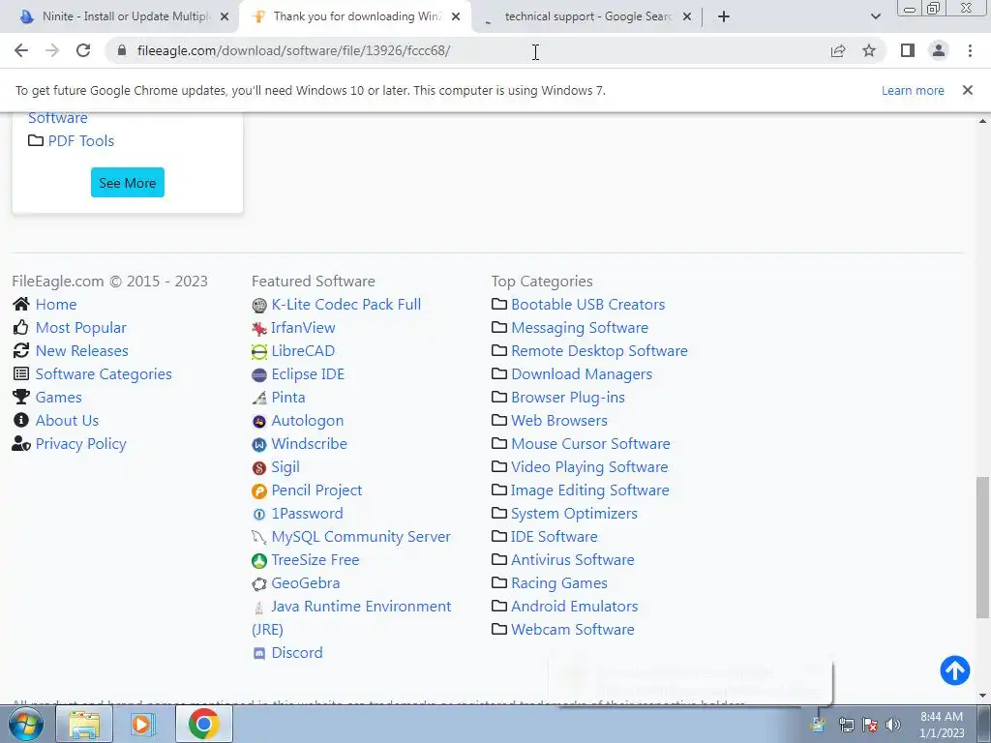Click the Eclipse IDE icon
Screen dimensions: 991x743
click(259, 375)
